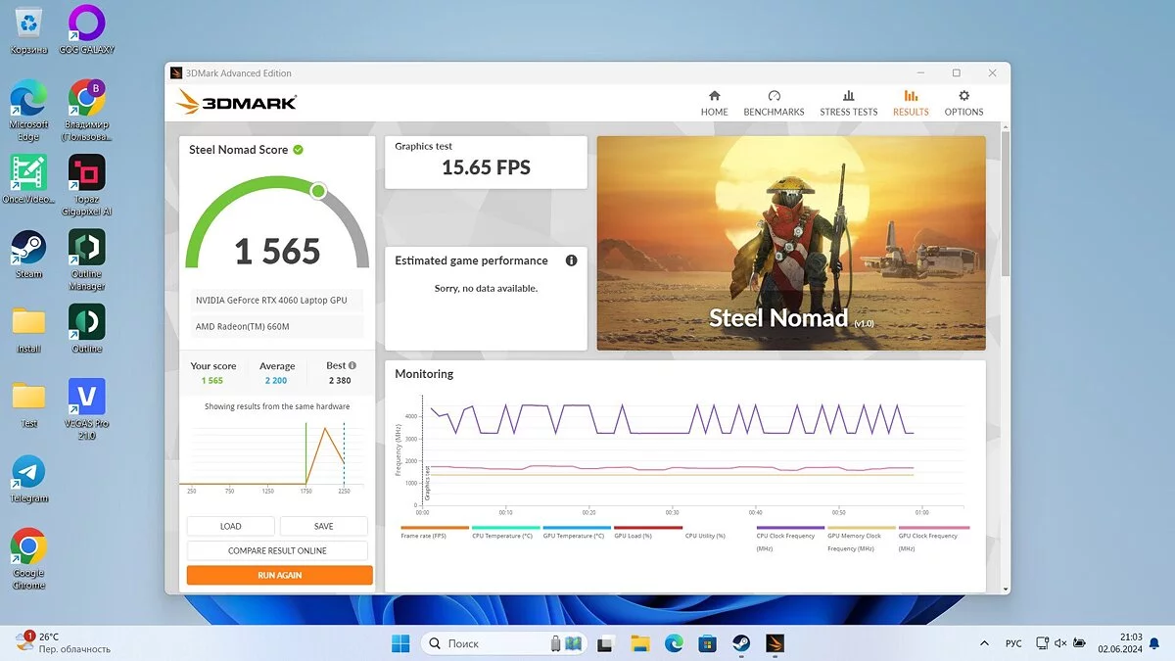Click the green validation checkmark beside the score title

[298, 150]
